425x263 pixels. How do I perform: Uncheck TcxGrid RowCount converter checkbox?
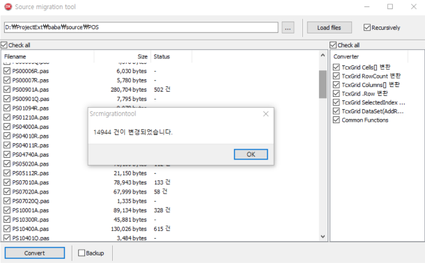tap(337, 76)
